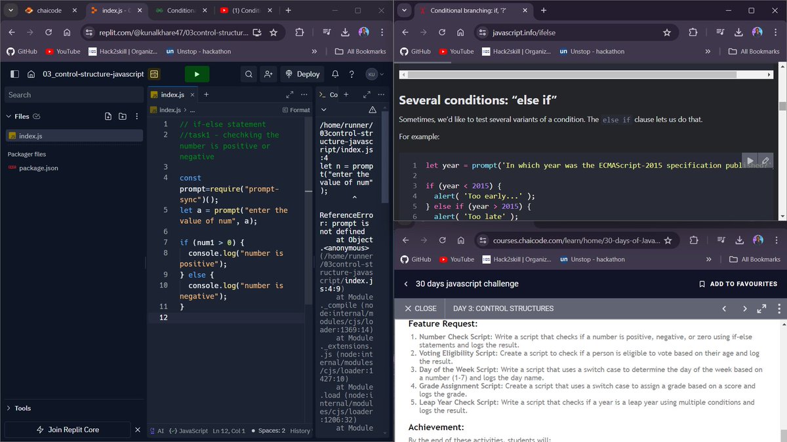Show more bookmarks chevron in left browser
Screen dimensions: 787x442
coord(314,51)
